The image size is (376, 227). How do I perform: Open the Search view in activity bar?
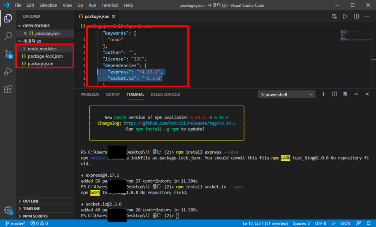point(8,36)
